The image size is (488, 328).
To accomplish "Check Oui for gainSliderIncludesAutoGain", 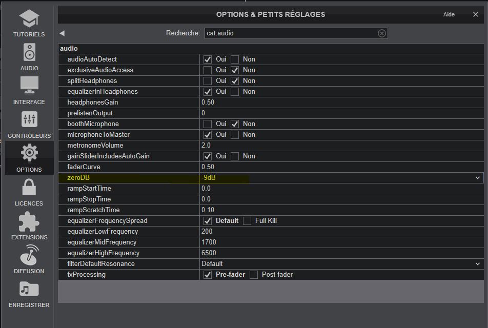I will click(x=208, y=156).
